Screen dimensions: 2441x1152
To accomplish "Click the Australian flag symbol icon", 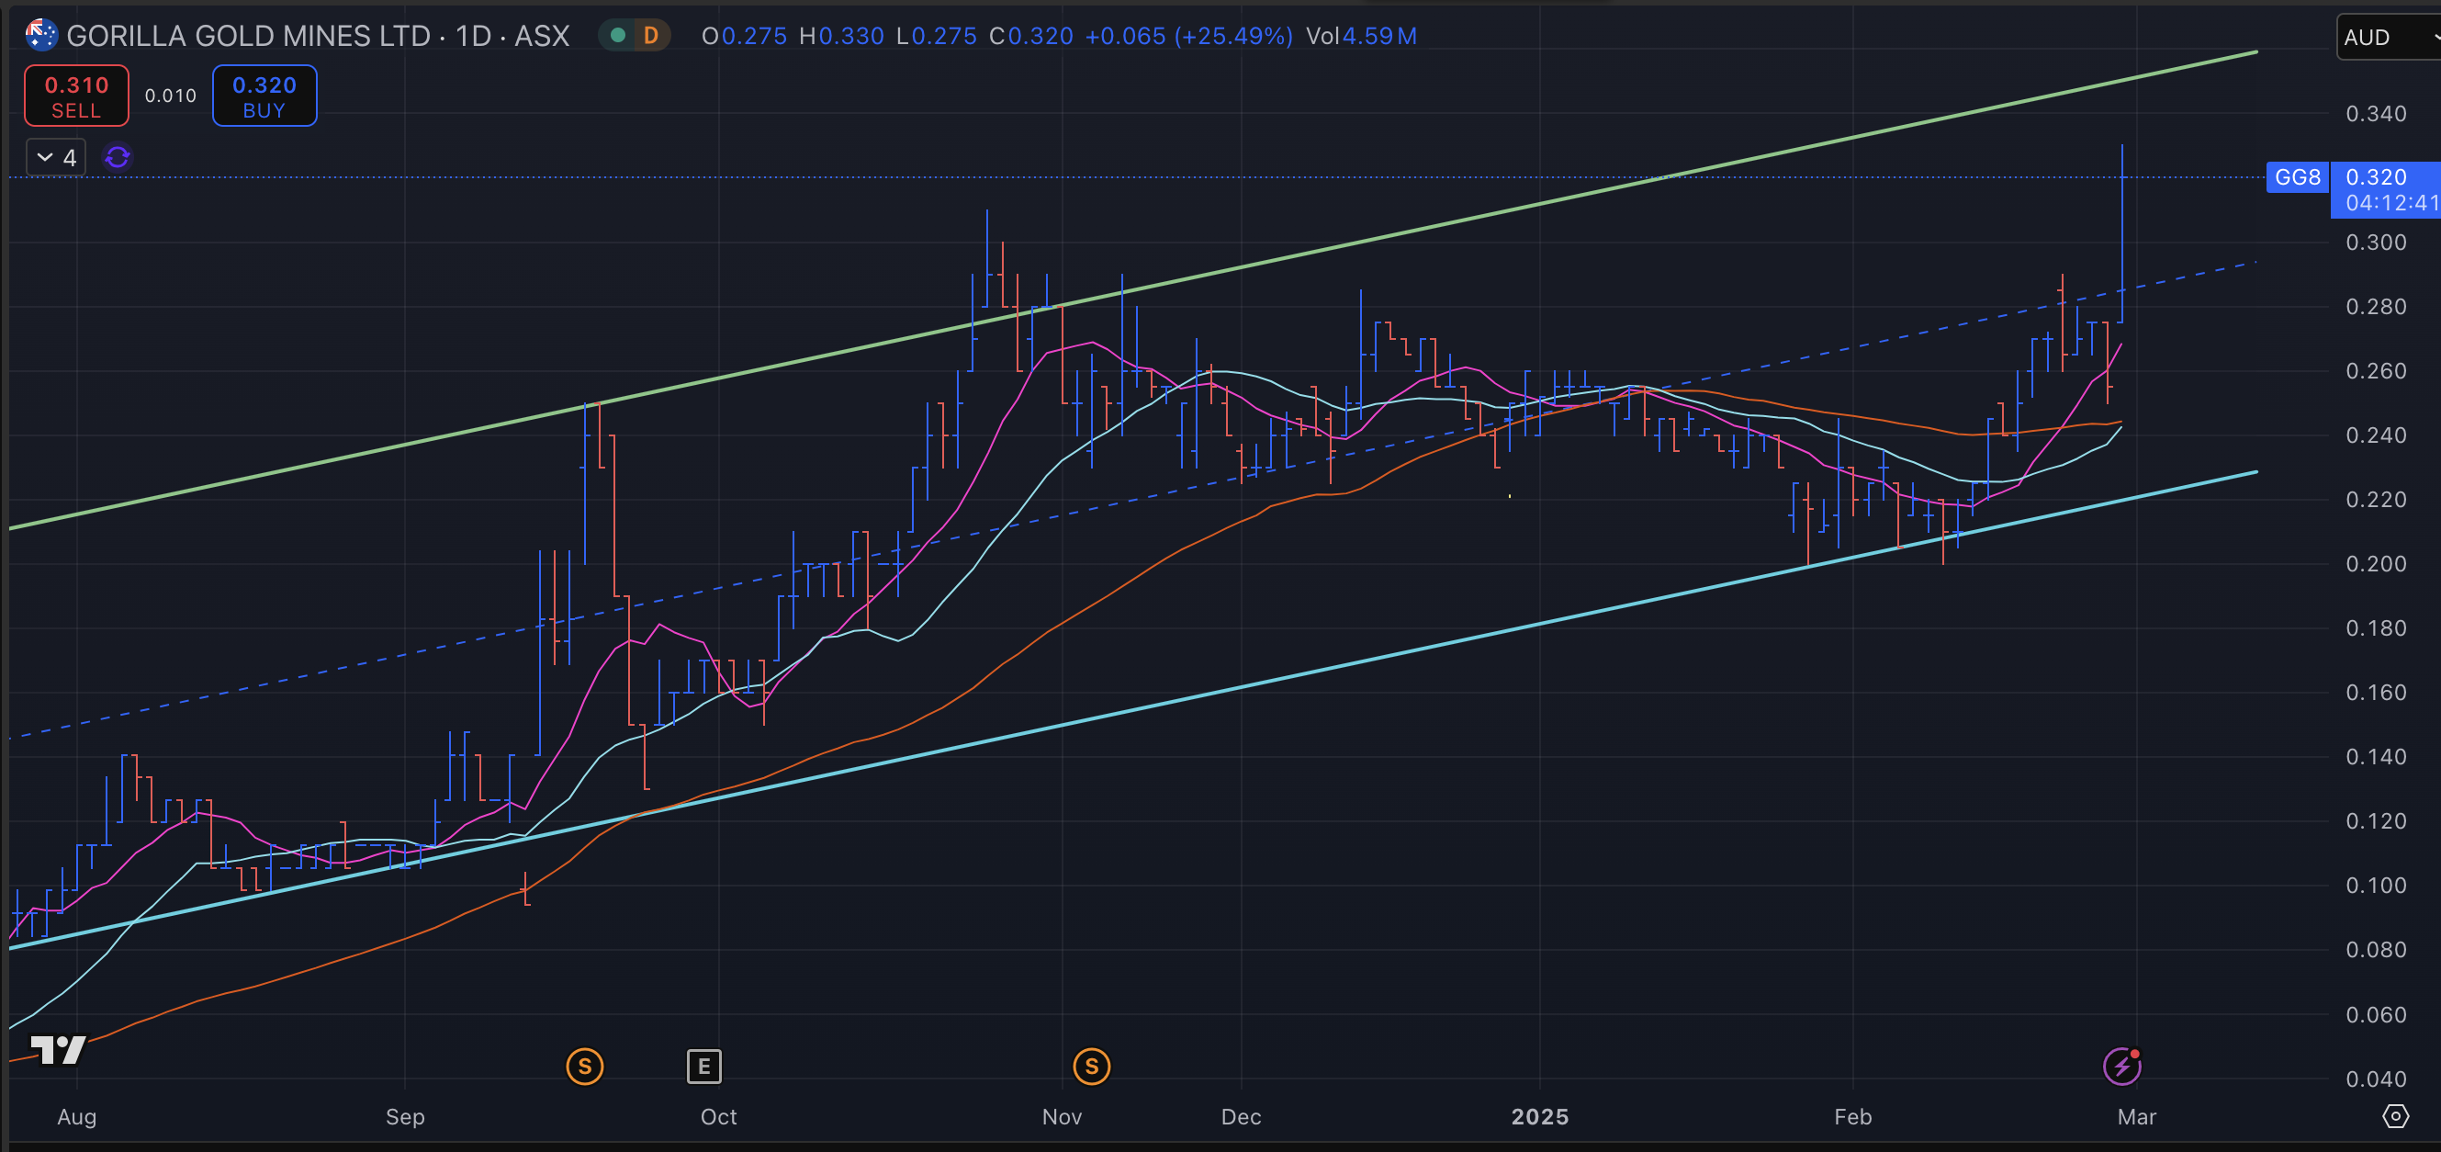I will (x=40, y=36).
